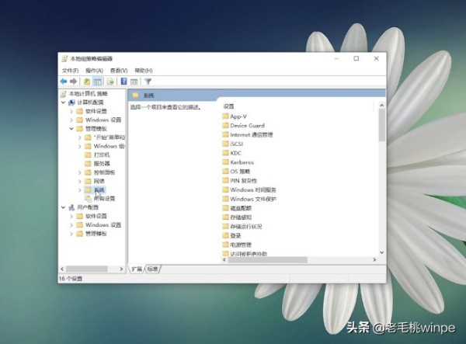Select the 所有设置 tree item
466x344 pixels.
click(x=104, y=199)
